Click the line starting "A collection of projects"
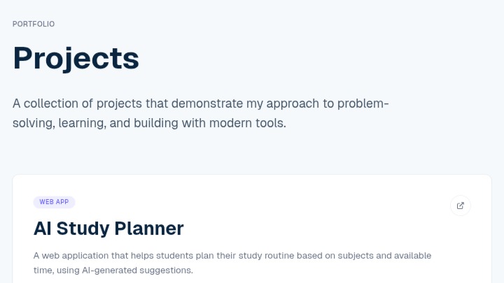This screenshot has height=283, width=504. click(201, 103)
